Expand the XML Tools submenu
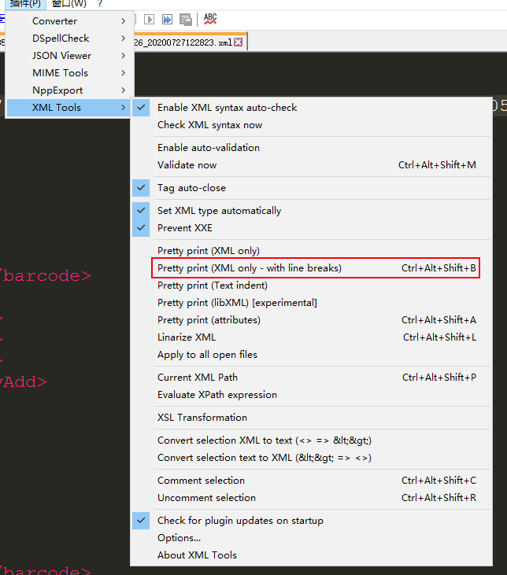Image resolution: width=507 pixels, height=575 pixels. (68, 108)
